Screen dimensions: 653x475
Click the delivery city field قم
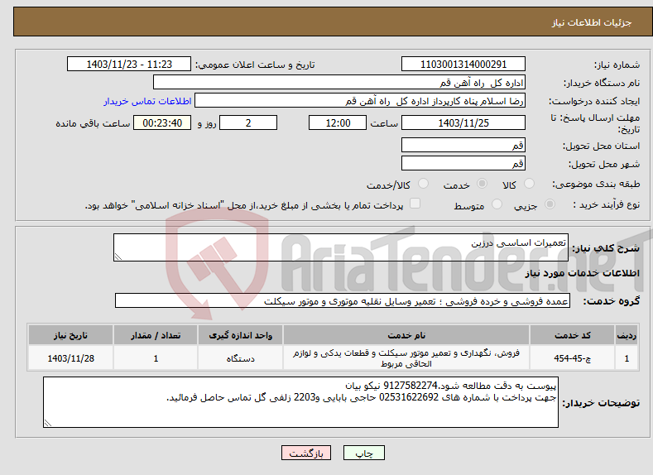(463, 163)
